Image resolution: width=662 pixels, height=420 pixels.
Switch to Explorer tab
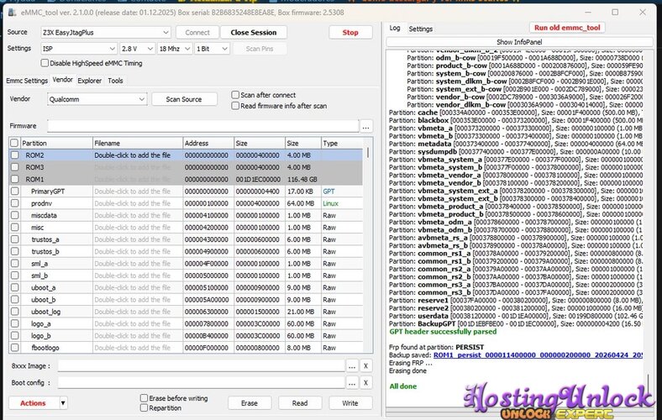coord(90,81)
